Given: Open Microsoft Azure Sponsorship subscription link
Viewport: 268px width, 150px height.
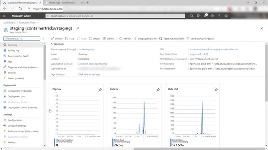Looking at the screenshot, I should [93, 64].
